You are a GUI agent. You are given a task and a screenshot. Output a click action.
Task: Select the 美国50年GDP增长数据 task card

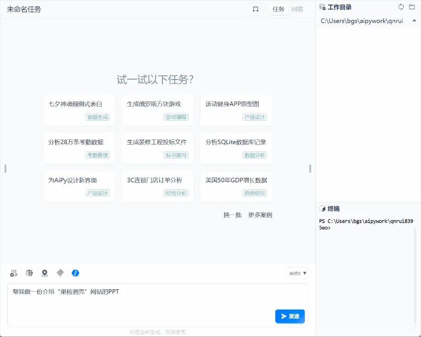pos(236,186)
